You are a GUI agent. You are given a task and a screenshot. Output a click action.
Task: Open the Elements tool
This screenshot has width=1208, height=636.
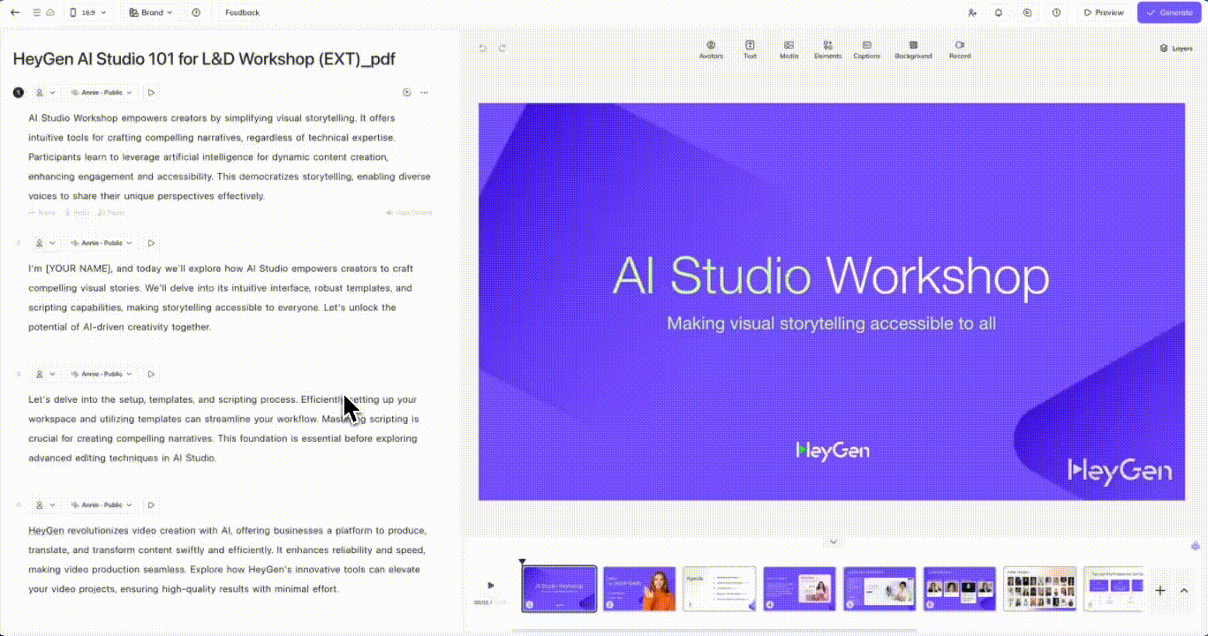tap(827, 49)
